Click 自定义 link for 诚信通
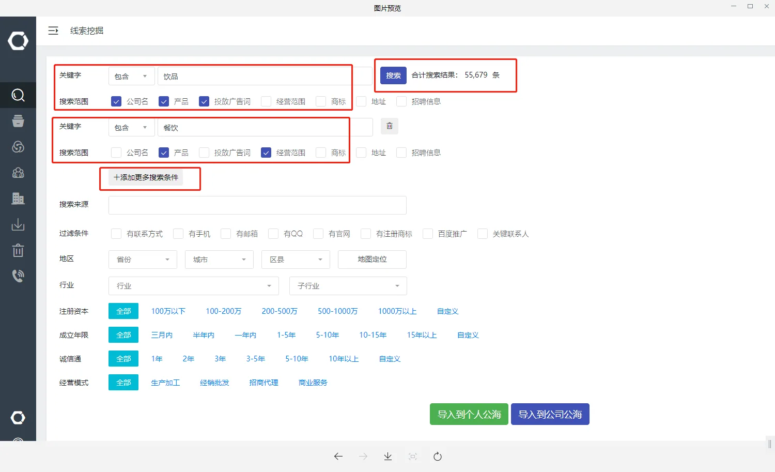This screenshot has width=775, height=472. 390,359
